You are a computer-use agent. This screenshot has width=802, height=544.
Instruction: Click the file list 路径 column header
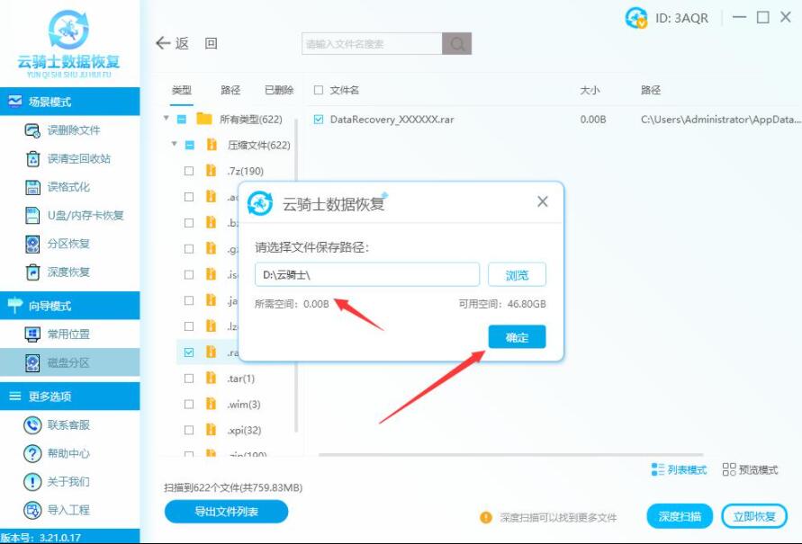pos(651,91)
